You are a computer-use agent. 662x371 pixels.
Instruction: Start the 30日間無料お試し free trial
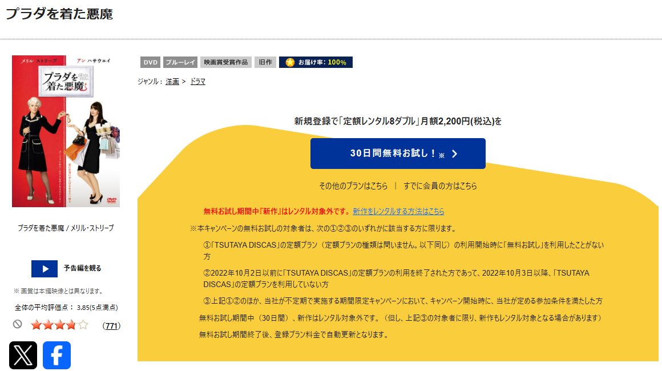398,153
